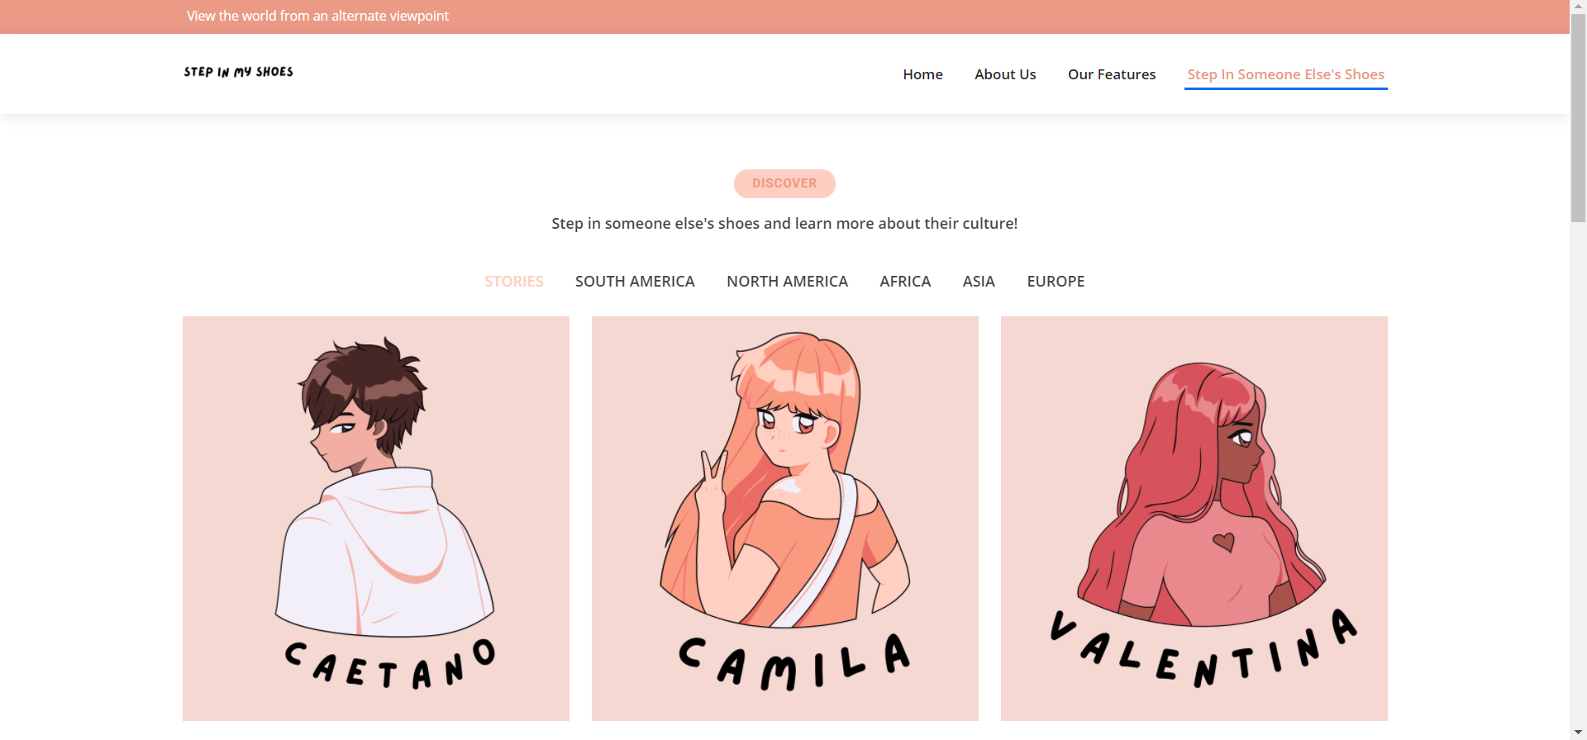Filter stories by NORTH AMERICA
The image size is (1587, 740).
point(787,282)
